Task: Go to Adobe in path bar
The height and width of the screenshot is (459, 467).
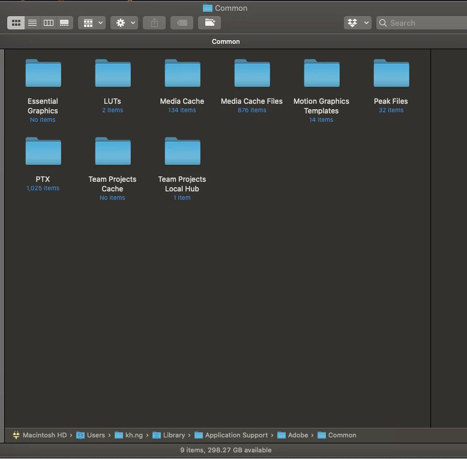Action: [293, 435]
